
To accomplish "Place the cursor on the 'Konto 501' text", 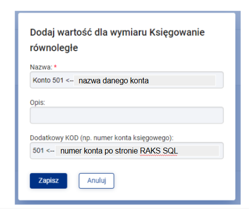I will click(48, 80).
